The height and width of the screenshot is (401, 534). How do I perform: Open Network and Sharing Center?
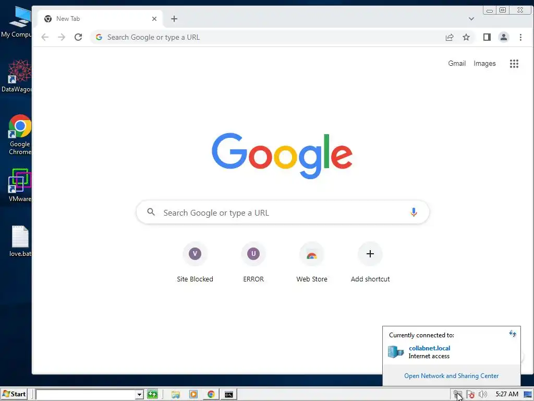451,376
